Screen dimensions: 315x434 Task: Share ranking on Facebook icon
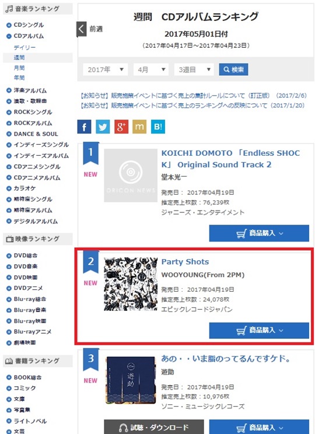tap(84, 127)
